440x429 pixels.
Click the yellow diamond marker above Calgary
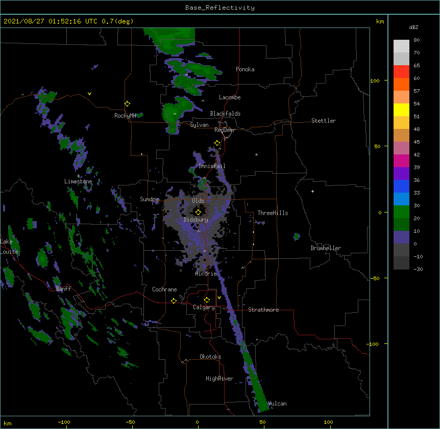(x=207, y=300)
